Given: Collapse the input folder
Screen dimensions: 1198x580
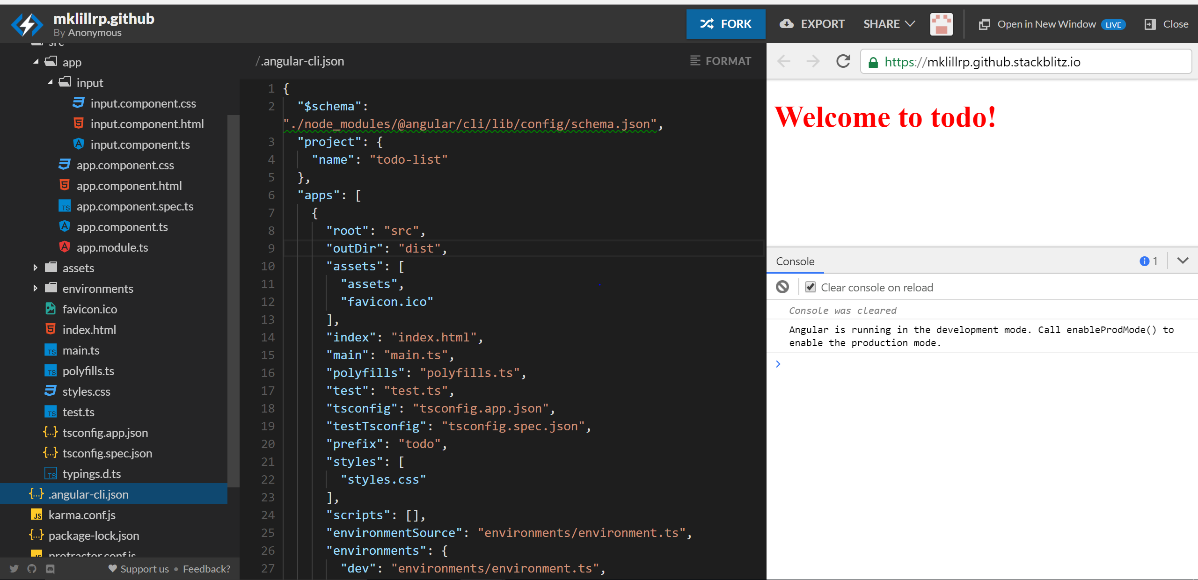Looking at the screenshot, I should point(50,82).
